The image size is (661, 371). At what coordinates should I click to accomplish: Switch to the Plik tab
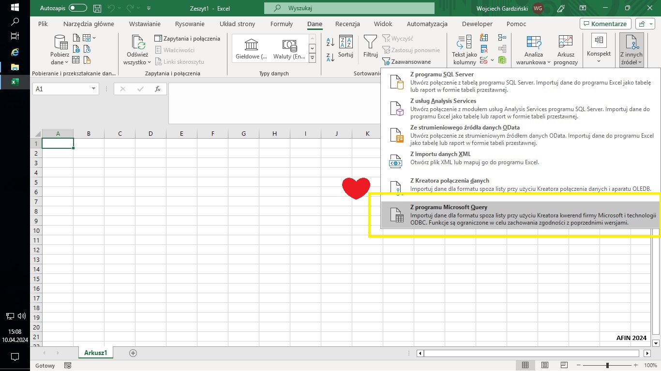click(43, 24)
